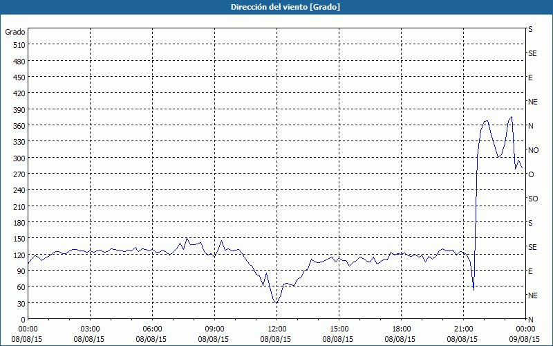Click the 12:00 time label on x-axis

click(277, 329)
